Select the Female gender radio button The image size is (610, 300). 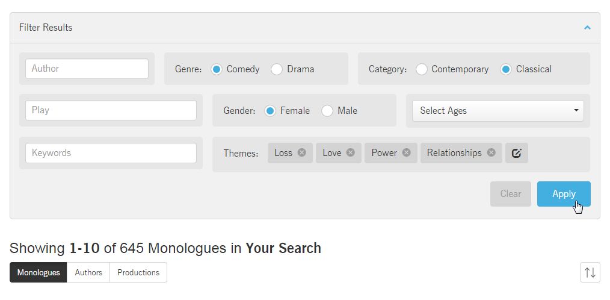270,111
